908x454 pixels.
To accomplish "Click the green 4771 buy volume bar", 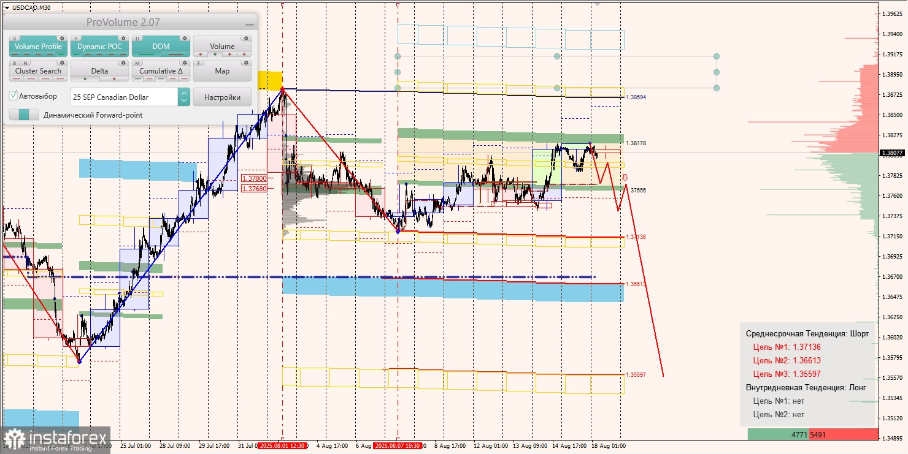I will (x=778, y=434).
